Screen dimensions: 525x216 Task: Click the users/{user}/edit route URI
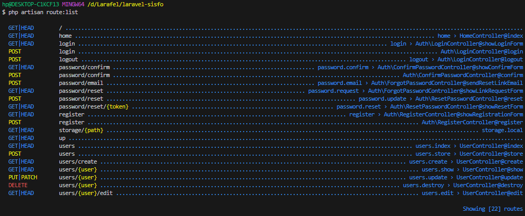coord(87,193)
